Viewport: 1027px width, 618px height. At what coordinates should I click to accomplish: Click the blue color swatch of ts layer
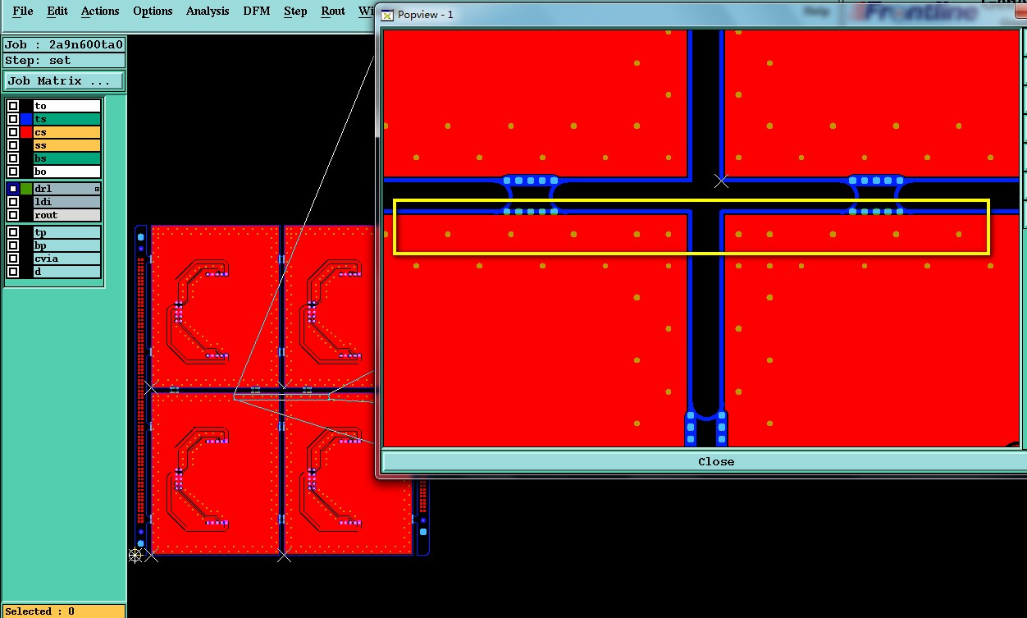click(x=26, y=119)
